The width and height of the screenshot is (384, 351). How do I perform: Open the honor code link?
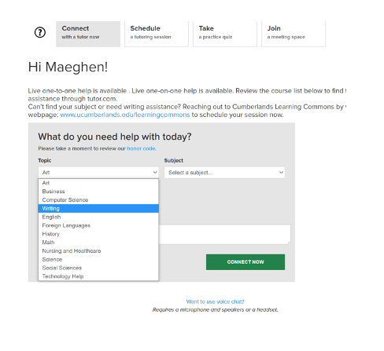(x=142, y=148)
